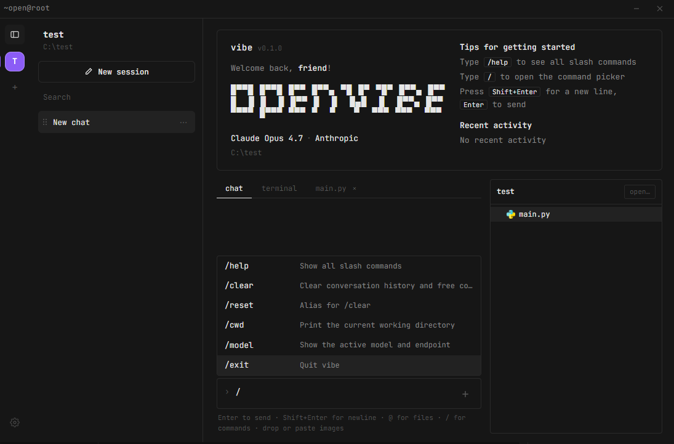Start a New session
Viewport: 674px width, 444px height.
tap(116, 72)
